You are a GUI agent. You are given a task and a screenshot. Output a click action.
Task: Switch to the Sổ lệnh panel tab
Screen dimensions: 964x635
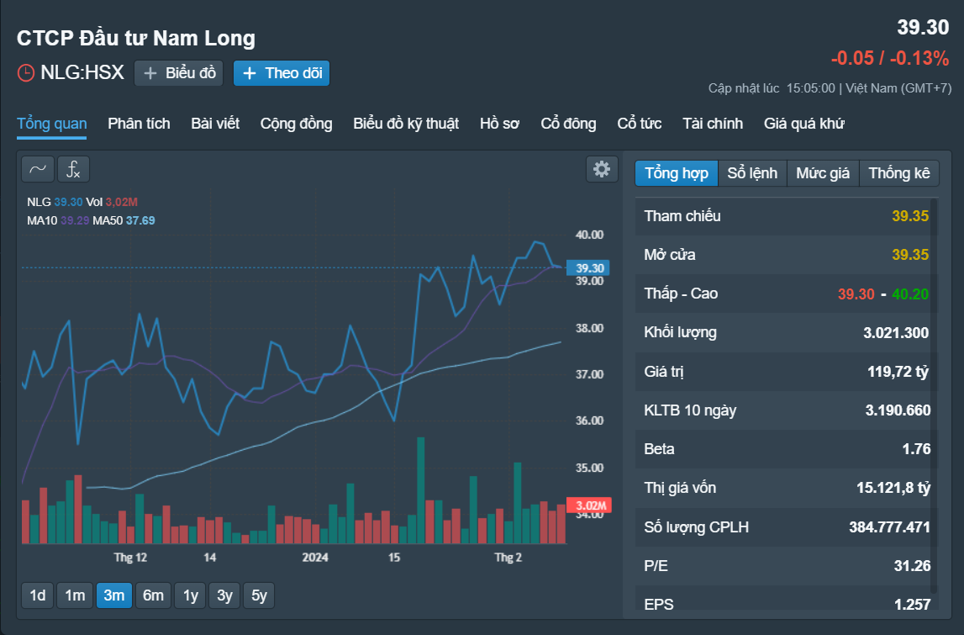tap(752, 173)
